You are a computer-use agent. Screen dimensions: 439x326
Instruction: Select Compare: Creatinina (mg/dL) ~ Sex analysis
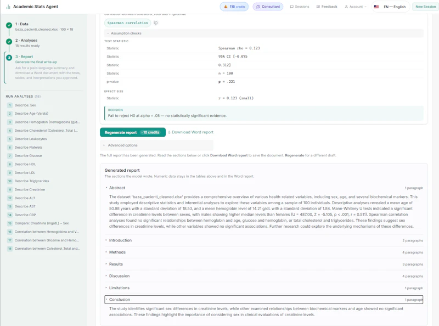[x=44, y=223]
